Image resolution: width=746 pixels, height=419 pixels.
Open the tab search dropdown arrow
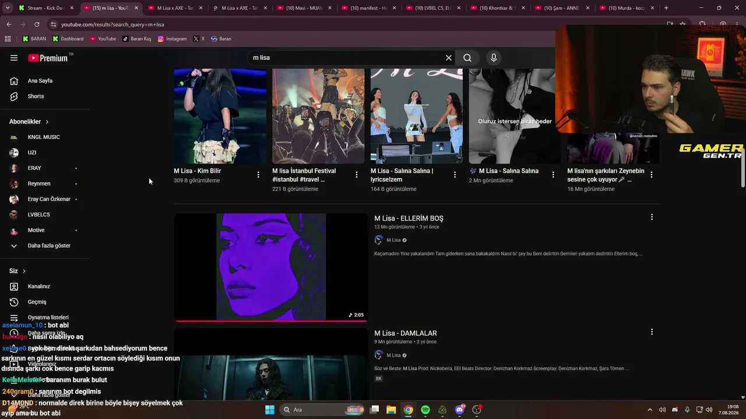8,8
